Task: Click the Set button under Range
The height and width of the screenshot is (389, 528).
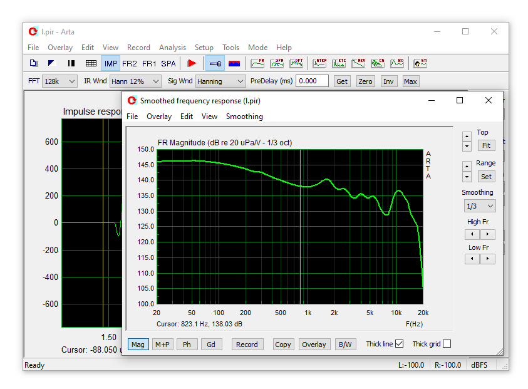Action: [x=486, y=177]
